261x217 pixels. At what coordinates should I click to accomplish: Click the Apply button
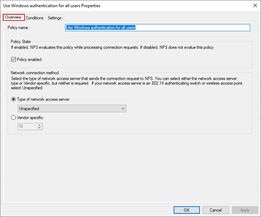point(245,210)
